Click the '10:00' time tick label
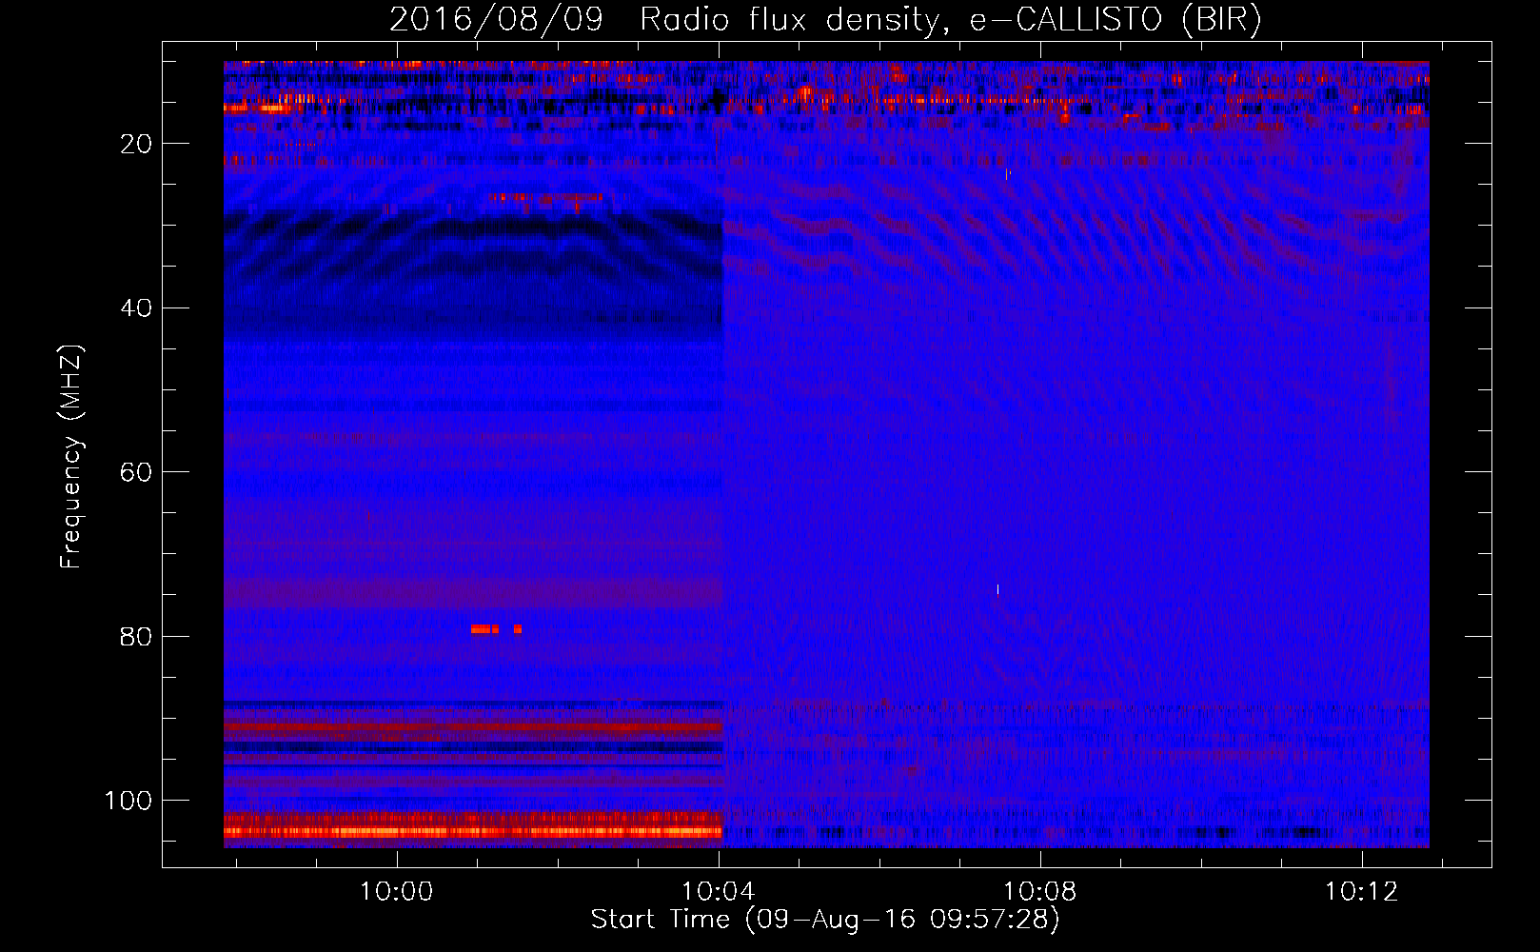The image size is (1540, 952). [x=396, y=891]
